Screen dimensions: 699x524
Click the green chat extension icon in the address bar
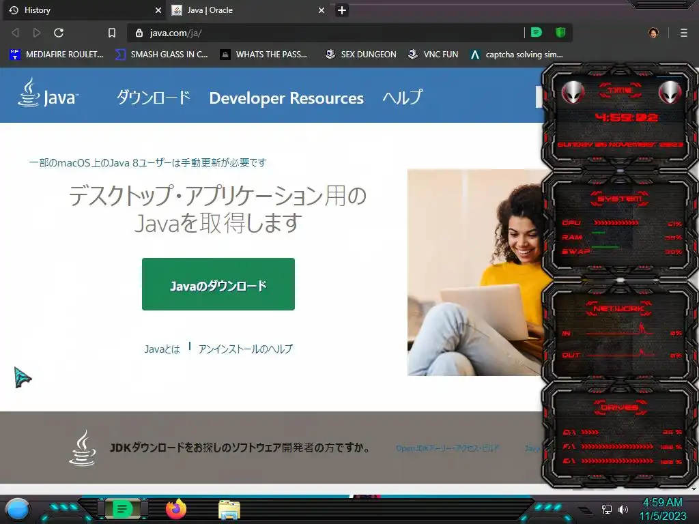coord(537,33)
